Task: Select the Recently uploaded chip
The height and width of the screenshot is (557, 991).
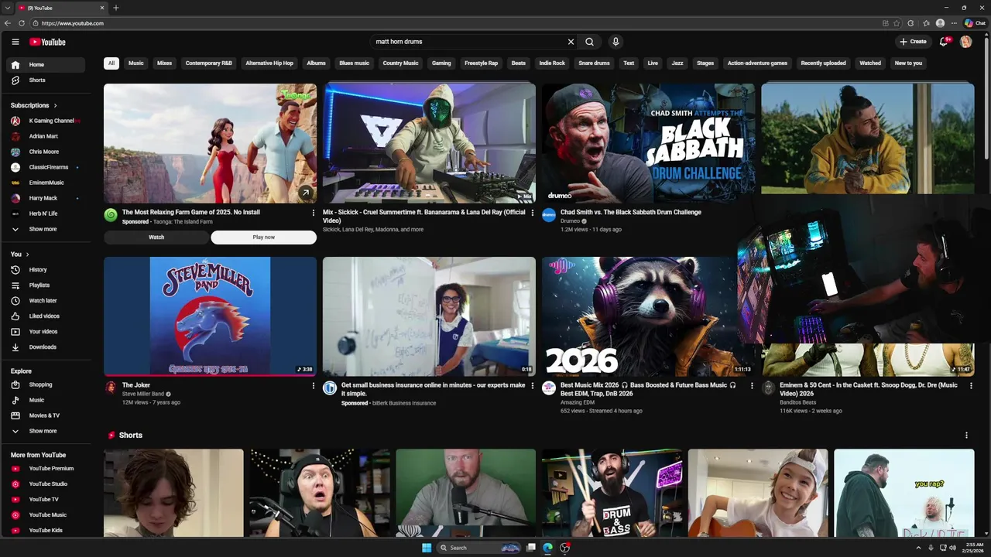Action: click(823, 63)
